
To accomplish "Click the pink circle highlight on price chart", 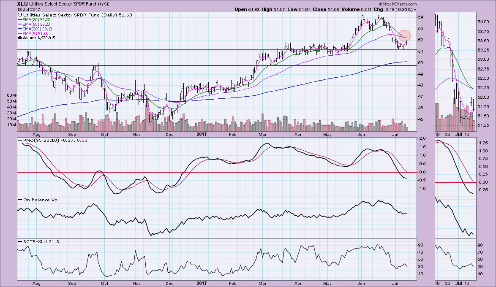I will pos(404,36).
